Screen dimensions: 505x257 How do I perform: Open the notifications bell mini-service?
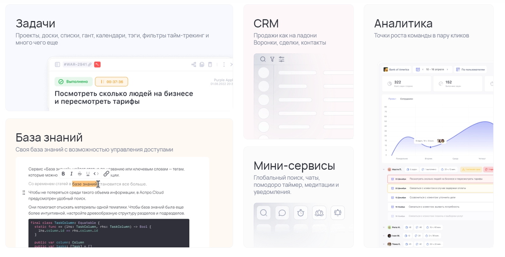(x=338, y=213)
